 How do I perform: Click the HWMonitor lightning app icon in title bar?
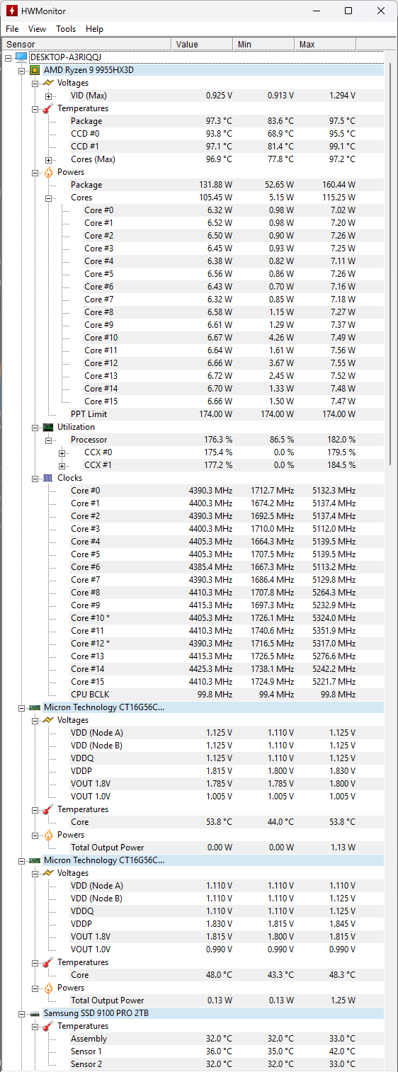11,11
